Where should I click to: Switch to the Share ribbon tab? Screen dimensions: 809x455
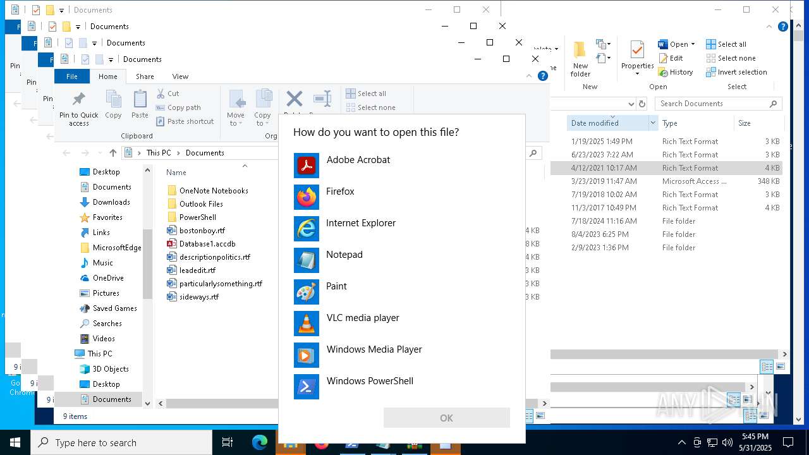coord(145,76)
